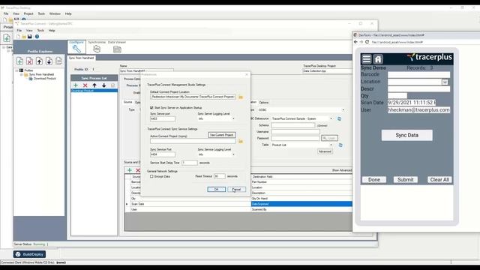This screenshot has width=480, height=270.
Task: Open Project menu in TracerPlus Desktop
Action: pos(28,13)
